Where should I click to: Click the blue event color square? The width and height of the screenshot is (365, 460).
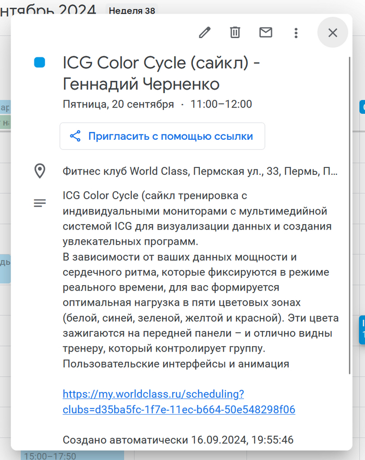point(40,63)
